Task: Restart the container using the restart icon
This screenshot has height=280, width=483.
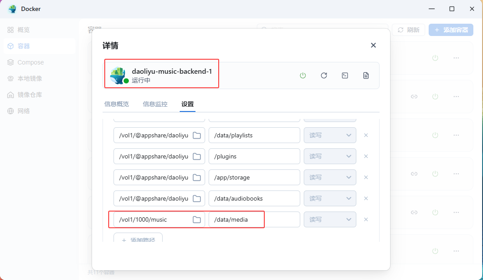Action: pos(324,75)
